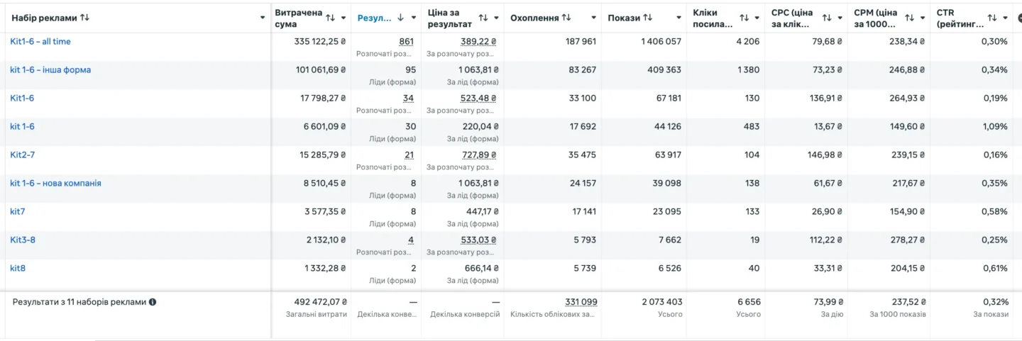Click sort arrows in CPC column header
Screen dimensions: 1022x341
pyautogui.click(x=827, y=18)
